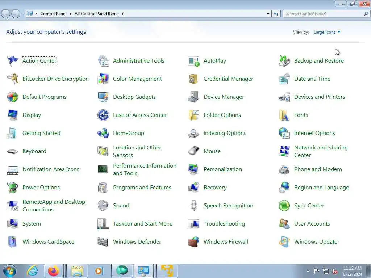Click the Sync Center green icon

coord(284,206)
